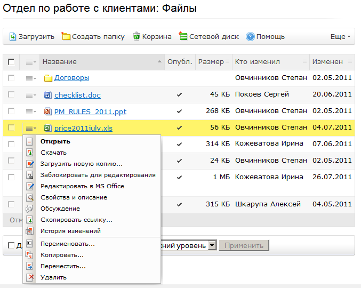Viewport: 361px width, 288px height.
Task: Click the Сетевой диск green icon
Action: 183,36
